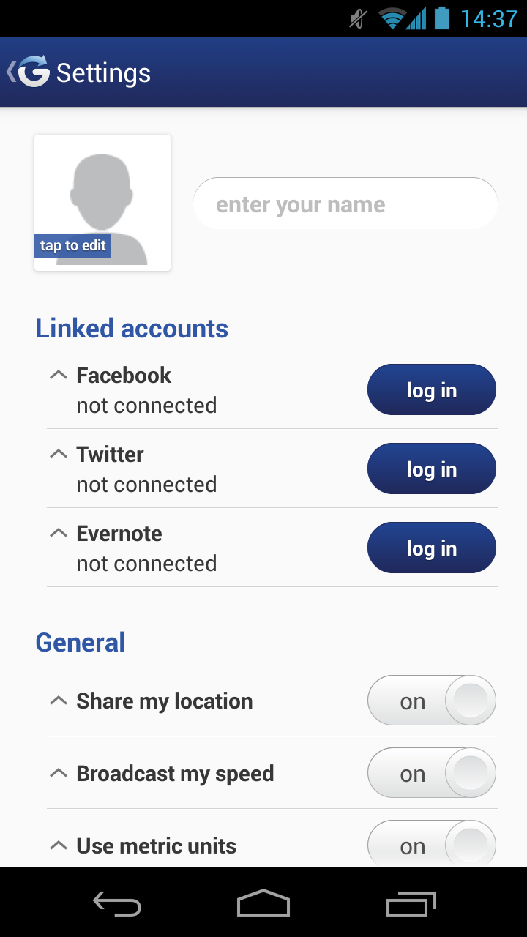This screenshot has height=937, width=527.
Task: Log in to Facebook account
Action: pos(431,390)
